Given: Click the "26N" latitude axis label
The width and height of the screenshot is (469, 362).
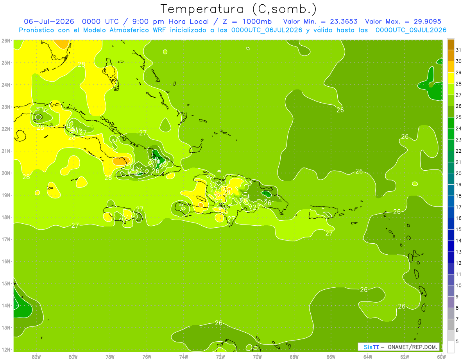Looking at the screenshot, I should pyautogui.click(x=5, y=41).
